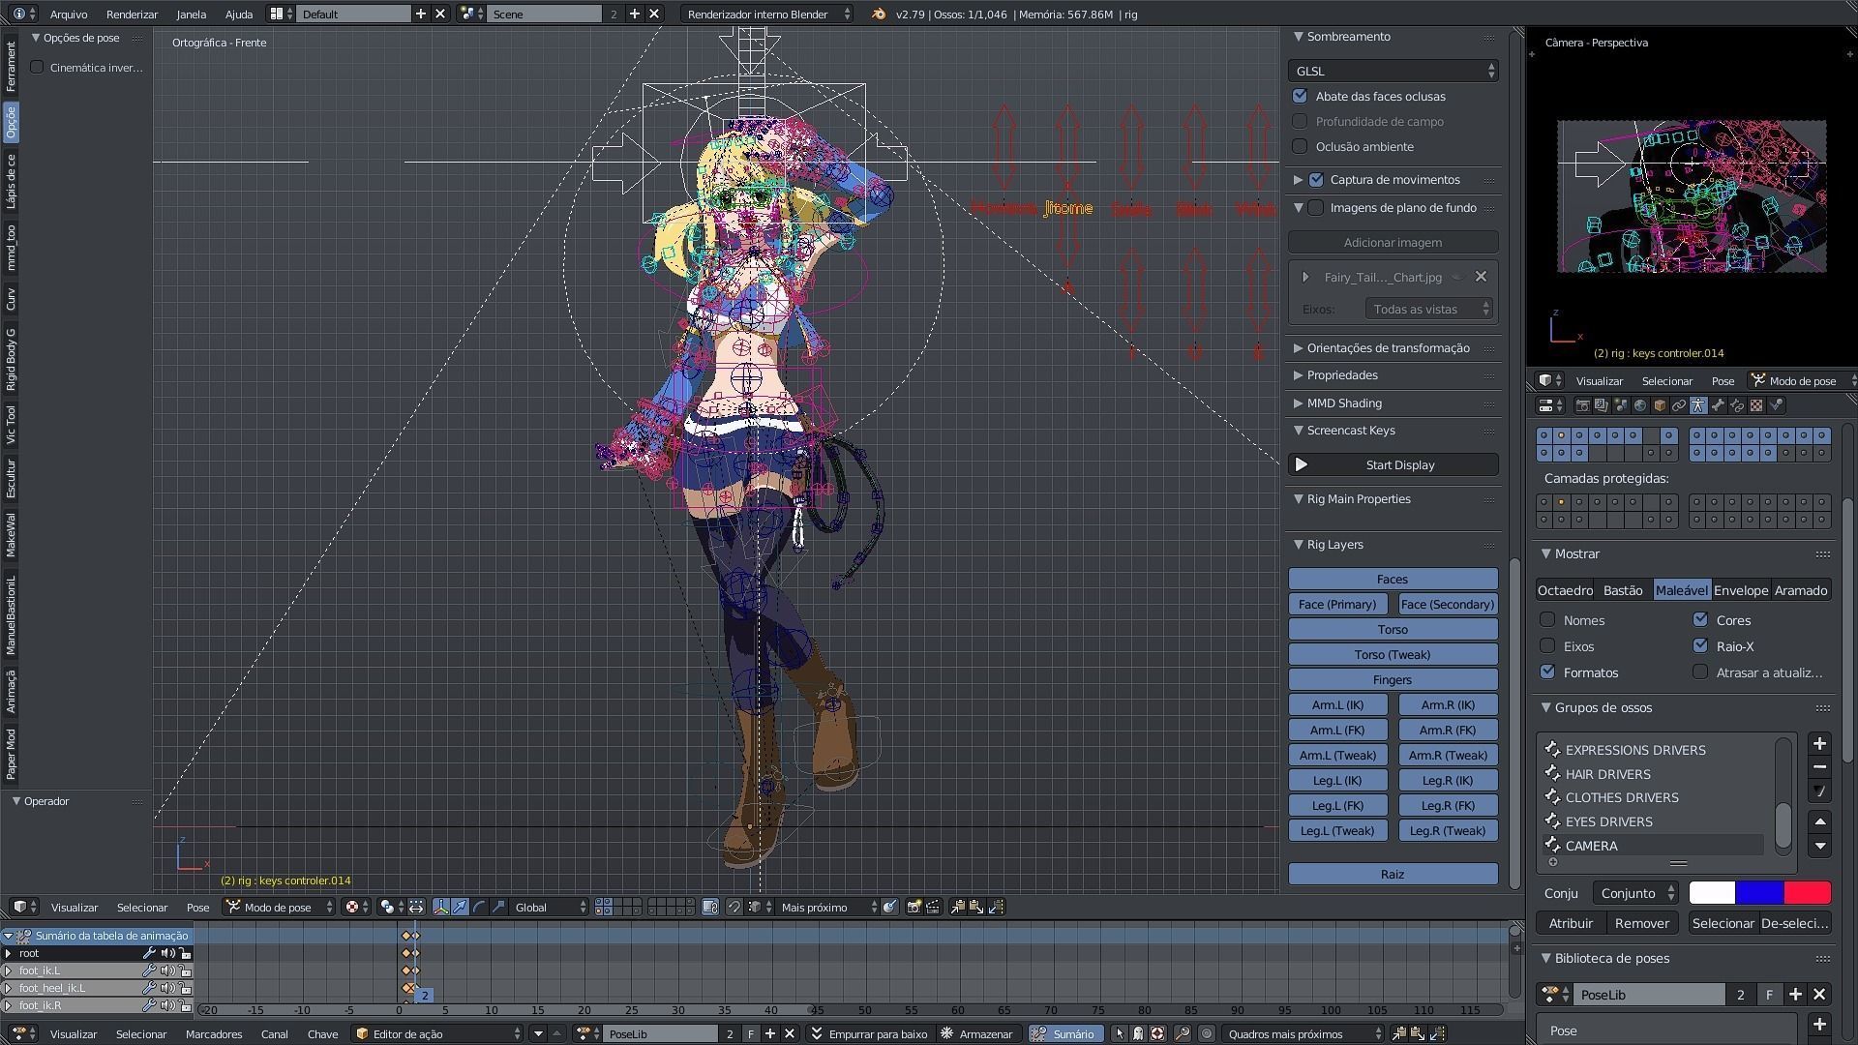Click the Start Display button
This screenshot has width=1858, height=1045.
[1393, 464]
